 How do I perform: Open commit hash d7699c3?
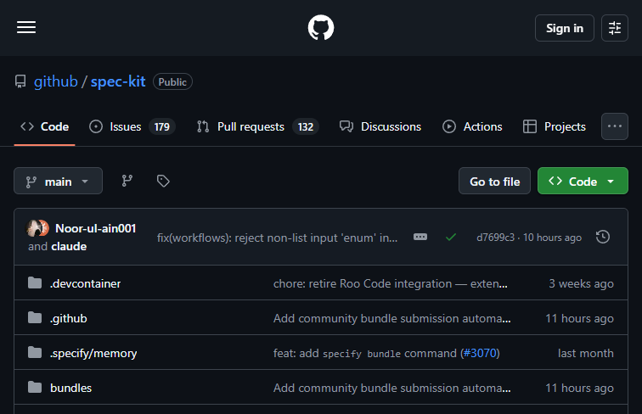(495, 238)
